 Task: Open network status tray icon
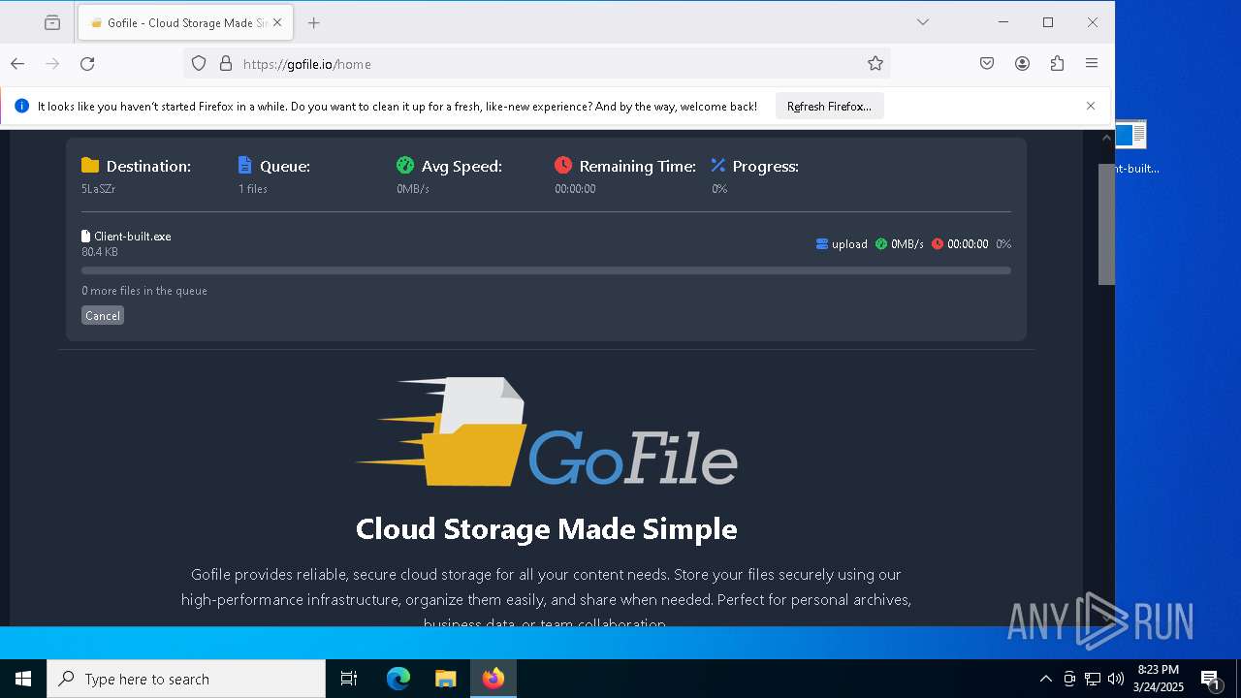[x=1093, y=679]
